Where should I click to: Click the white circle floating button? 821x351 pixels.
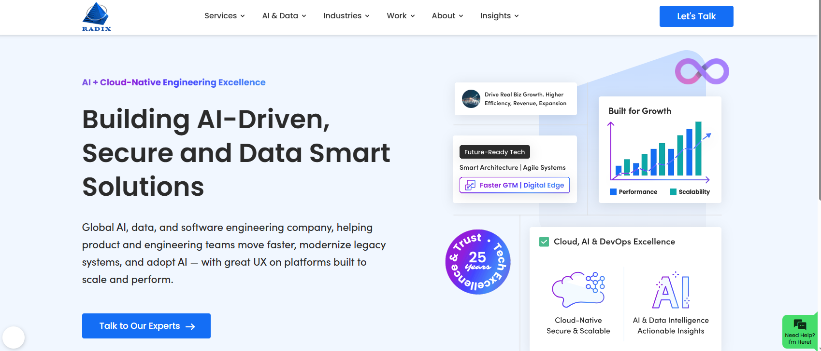14,337
